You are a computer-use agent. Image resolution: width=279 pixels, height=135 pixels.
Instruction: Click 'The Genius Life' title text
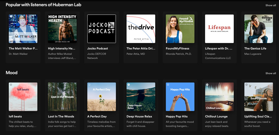click(x=255, y=48)
